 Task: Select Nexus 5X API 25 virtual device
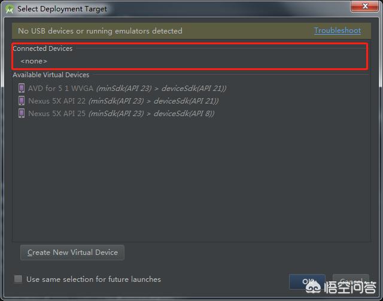(117, 113)
